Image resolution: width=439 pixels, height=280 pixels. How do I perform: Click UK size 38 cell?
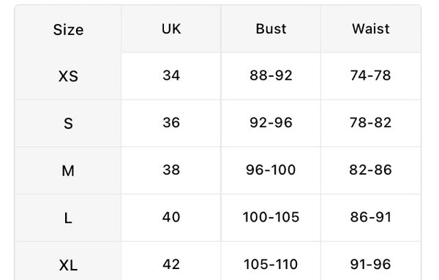171,170
